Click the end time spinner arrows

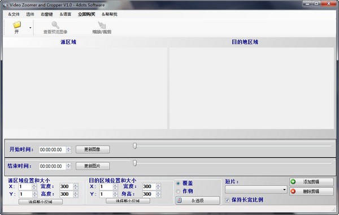(68, 166)
